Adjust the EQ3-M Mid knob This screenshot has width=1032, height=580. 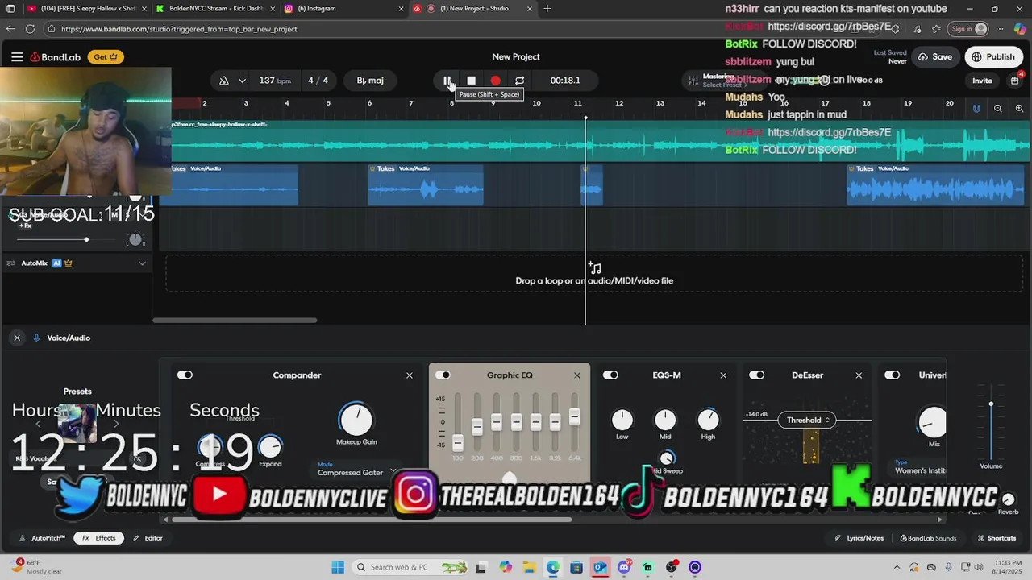(x=665, y=420)
